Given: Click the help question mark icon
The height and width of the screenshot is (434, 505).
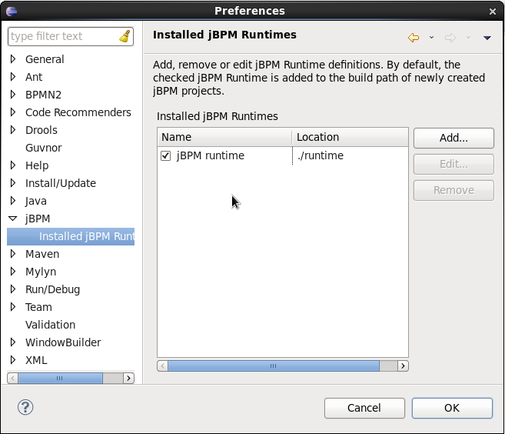Looking at the screenshot, I should (25, 407).
